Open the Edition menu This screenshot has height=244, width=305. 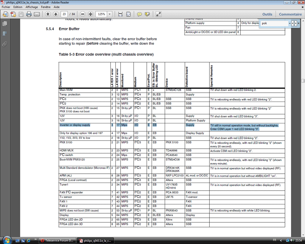(18, 7)
